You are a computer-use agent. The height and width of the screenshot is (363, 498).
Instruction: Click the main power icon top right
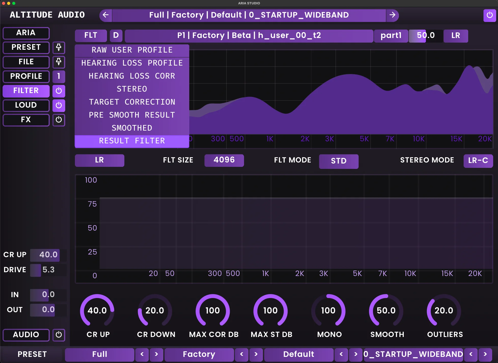(490, 15)
